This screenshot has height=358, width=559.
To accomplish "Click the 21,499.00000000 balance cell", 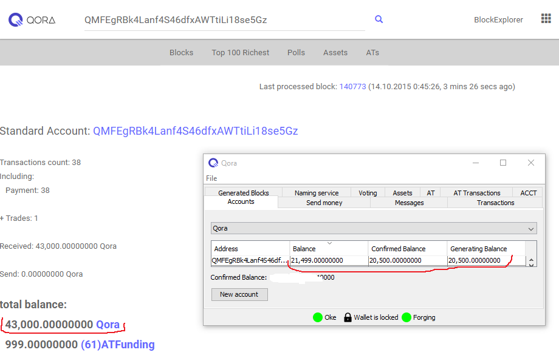I will tap(329, 260).
